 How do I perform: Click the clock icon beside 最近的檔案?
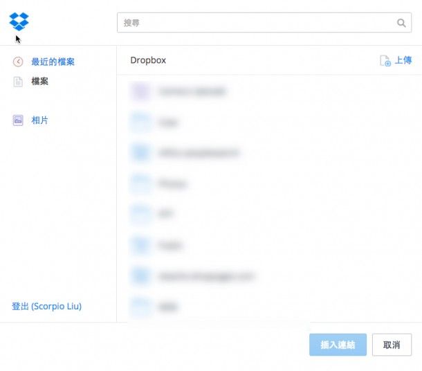point(18,62)
